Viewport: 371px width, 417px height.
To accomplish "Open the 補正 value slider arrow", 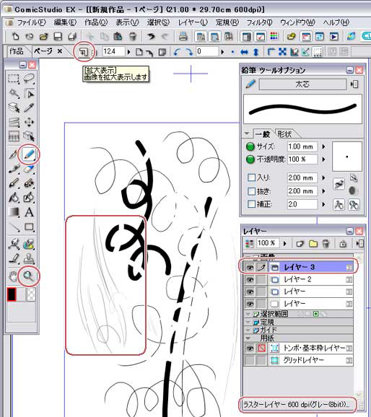I will click(323, 204).
